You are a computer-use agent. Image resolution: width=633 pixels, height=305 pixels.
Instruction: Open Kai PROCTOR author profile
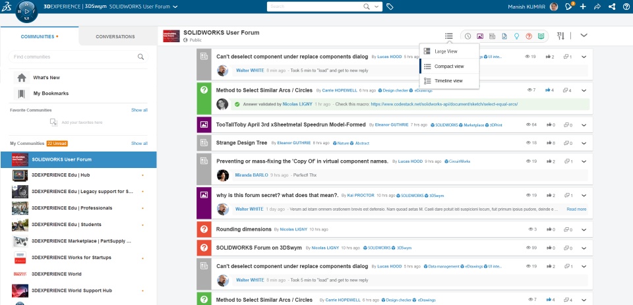(361, 195)
